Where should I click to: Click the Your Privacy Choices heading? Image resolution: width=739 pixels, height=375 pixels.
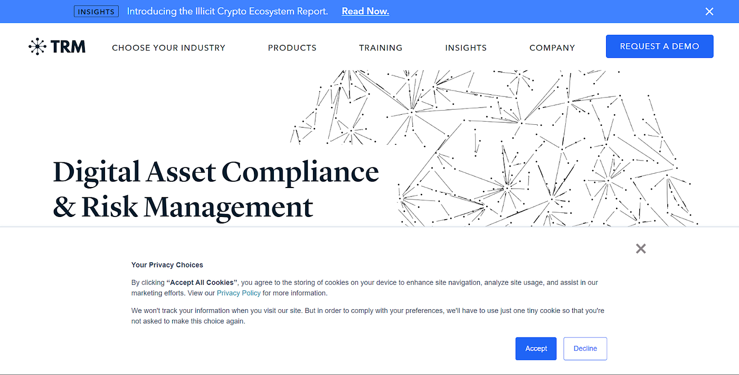pos(167,265)
